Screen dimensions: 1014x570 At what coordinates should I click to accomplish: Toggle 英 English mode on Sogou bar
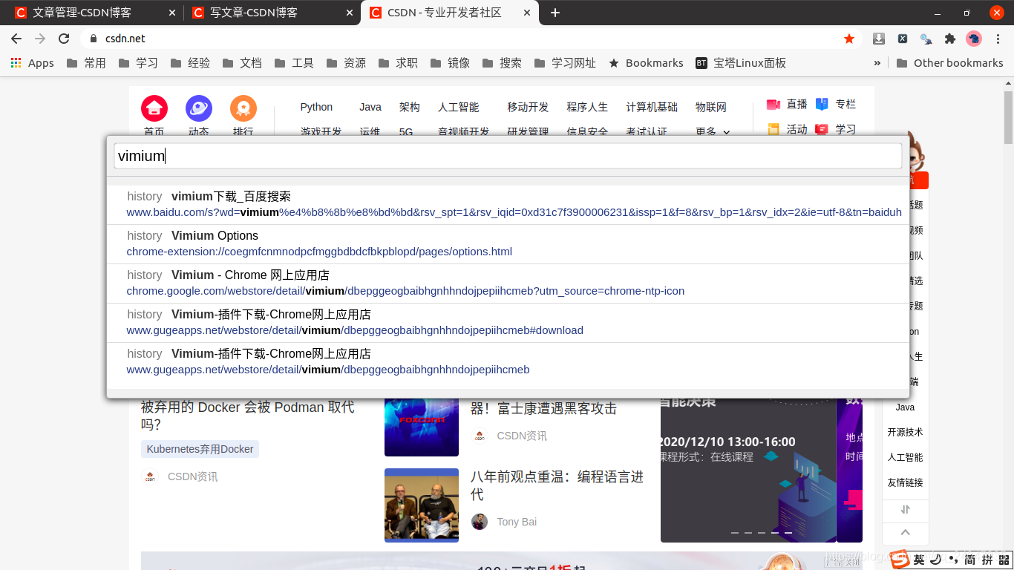tap(917, 558)
